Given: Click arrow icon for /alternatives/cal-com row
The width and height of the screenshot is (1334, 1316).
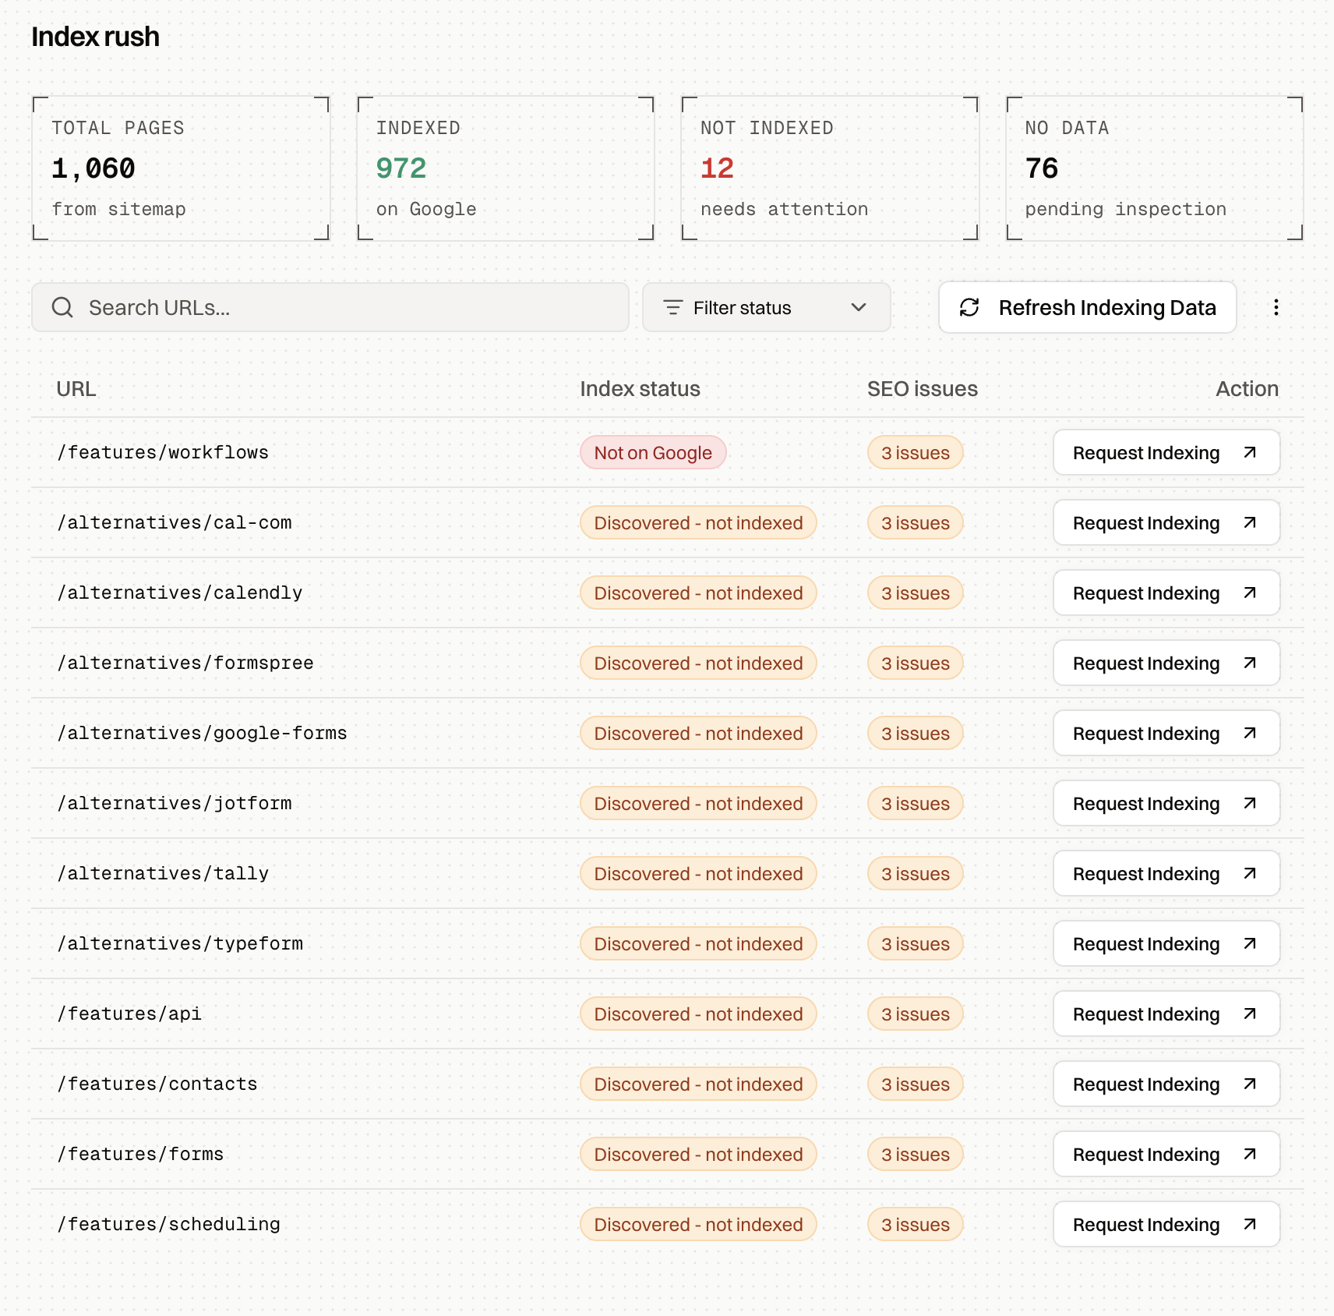Looking at the screenshot, I should (x=1250, y=522).
